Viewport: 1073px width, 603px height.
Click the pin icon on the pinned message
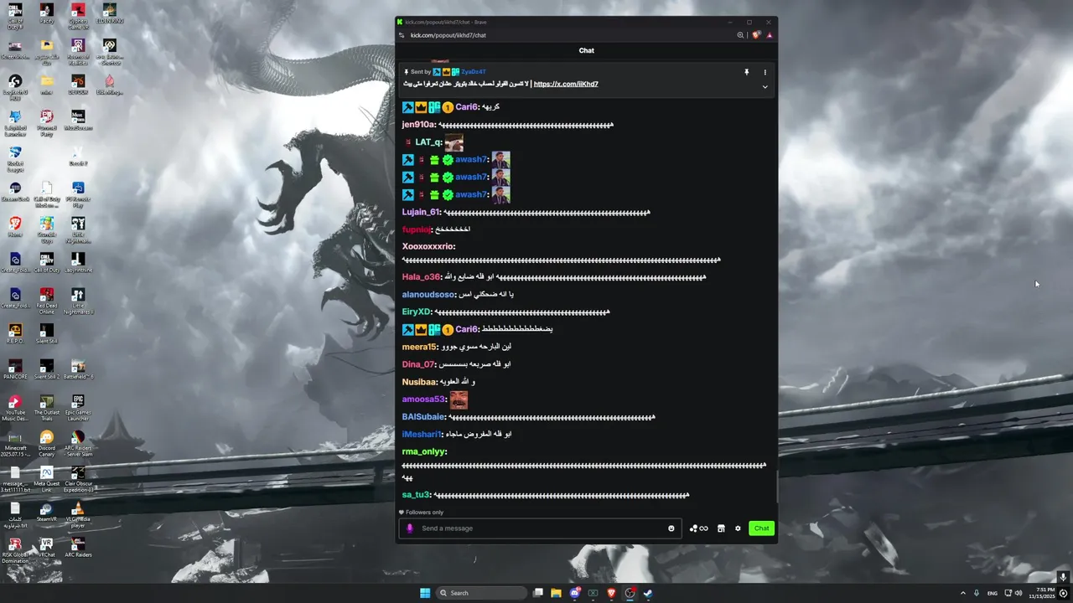tap(746, 72)
